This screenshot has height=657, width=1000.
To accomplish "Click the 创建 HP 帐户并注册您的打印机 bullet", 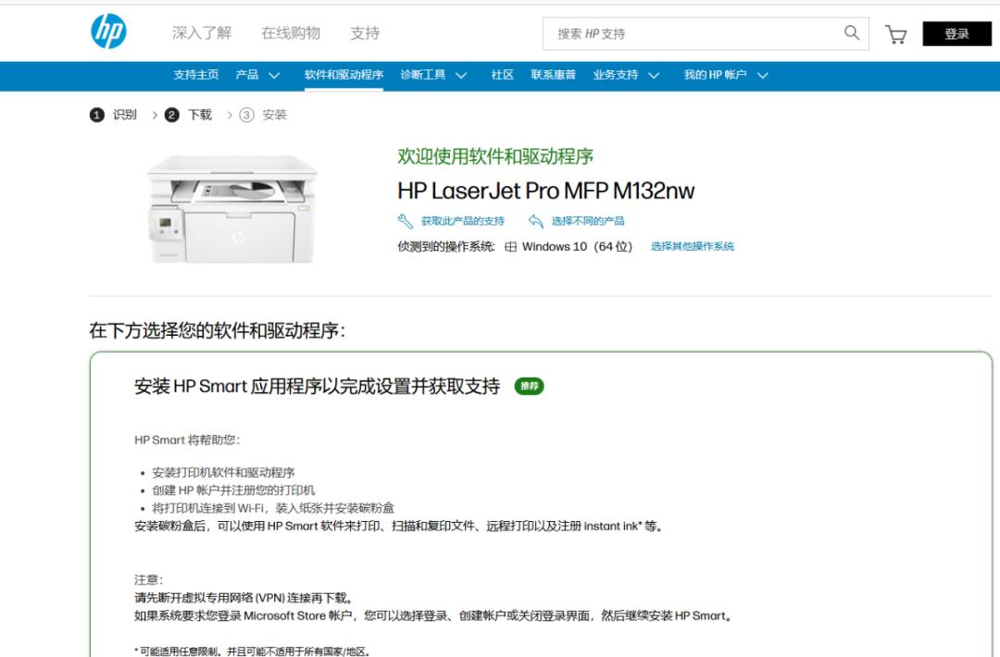I will [x=233, y=490].
